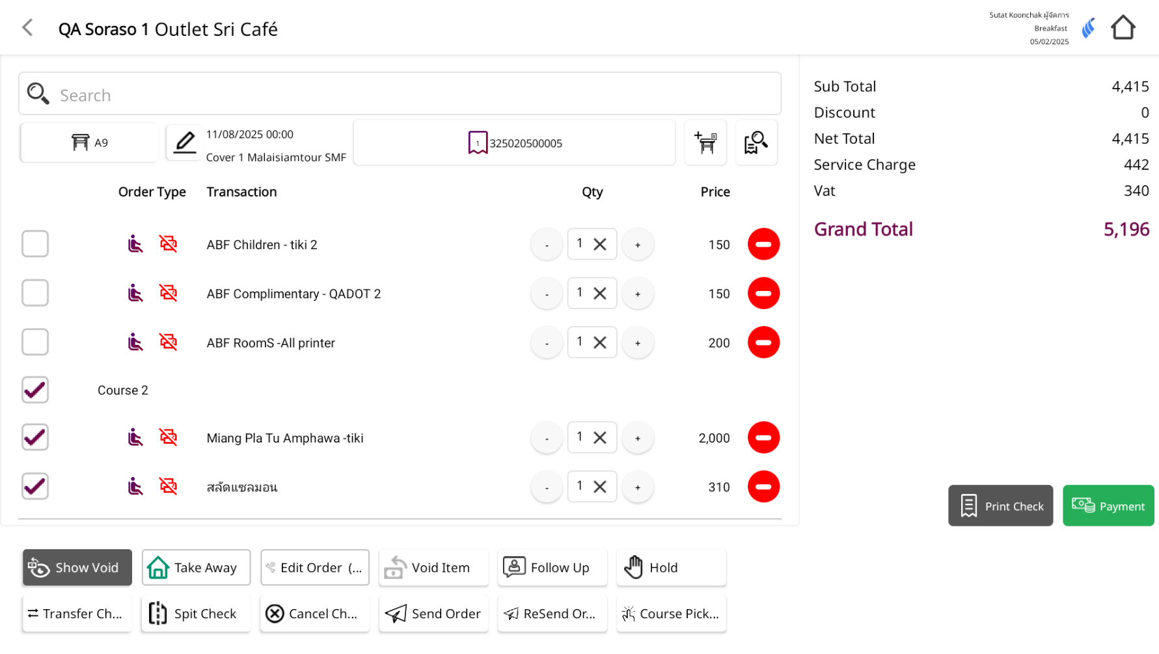Remove ABF Children - tiki 2 item
The image size is (1159, 654).
(x=763, y=245)
